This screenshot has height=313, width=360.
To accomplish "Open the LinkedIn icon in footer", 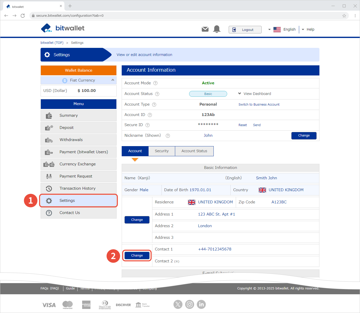I will pyautogui.click(x=201, y=304).
